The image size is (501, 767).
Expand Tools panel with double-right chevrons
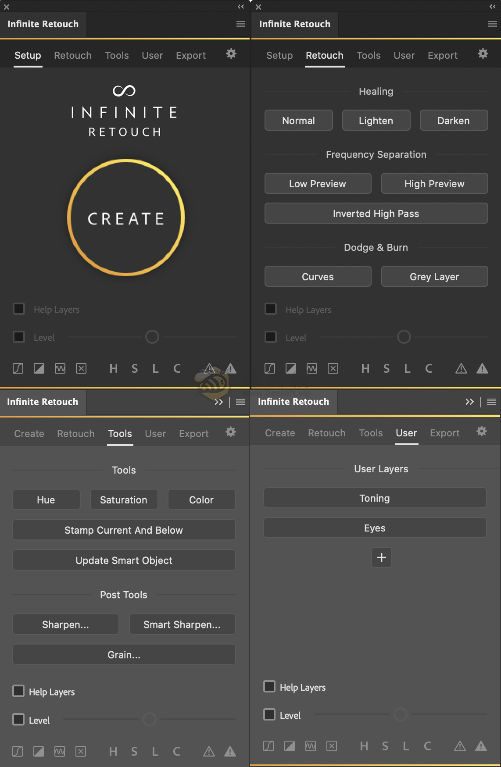point(218,402)
